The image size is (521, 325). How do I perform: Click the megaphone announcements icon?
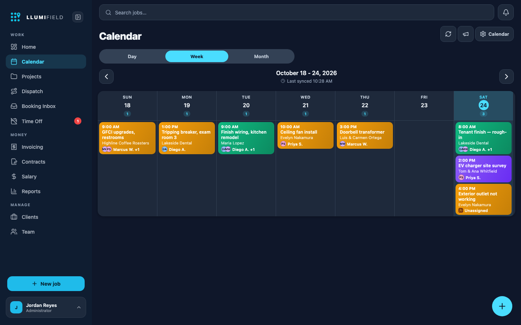pyautogui.click(x=466, y=34)
